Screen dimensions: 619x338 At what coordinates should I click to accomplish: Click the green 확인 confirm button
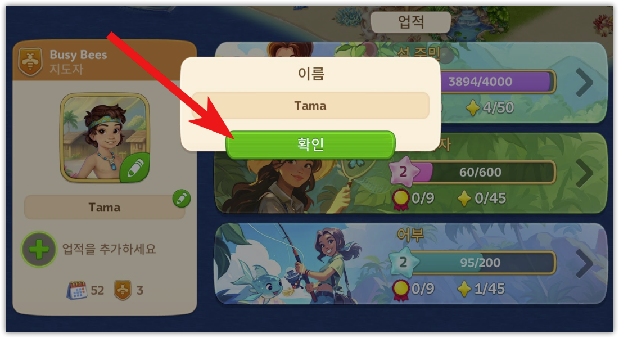click(x=310, y=145)
